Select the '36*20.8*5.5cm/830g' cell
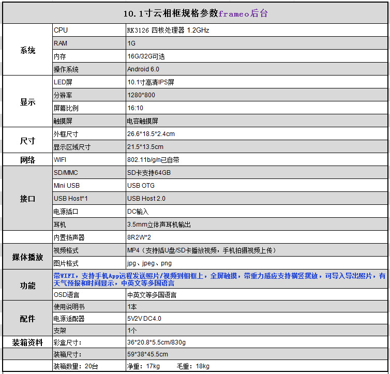Screen dimensions: 390x374 pos(257,342)
